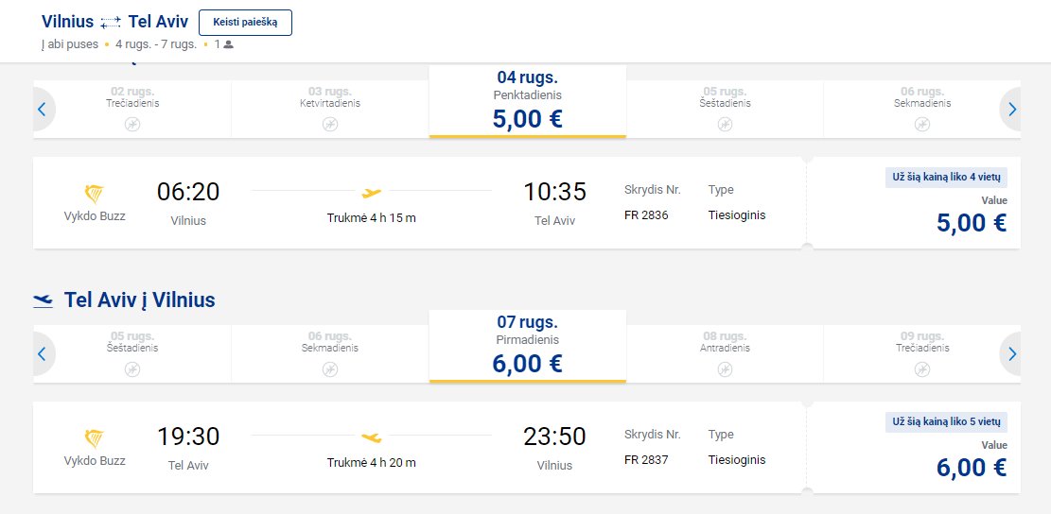
Task: Select the 04 rugs. Penktadienis date tab
Action: coord(528,101)
